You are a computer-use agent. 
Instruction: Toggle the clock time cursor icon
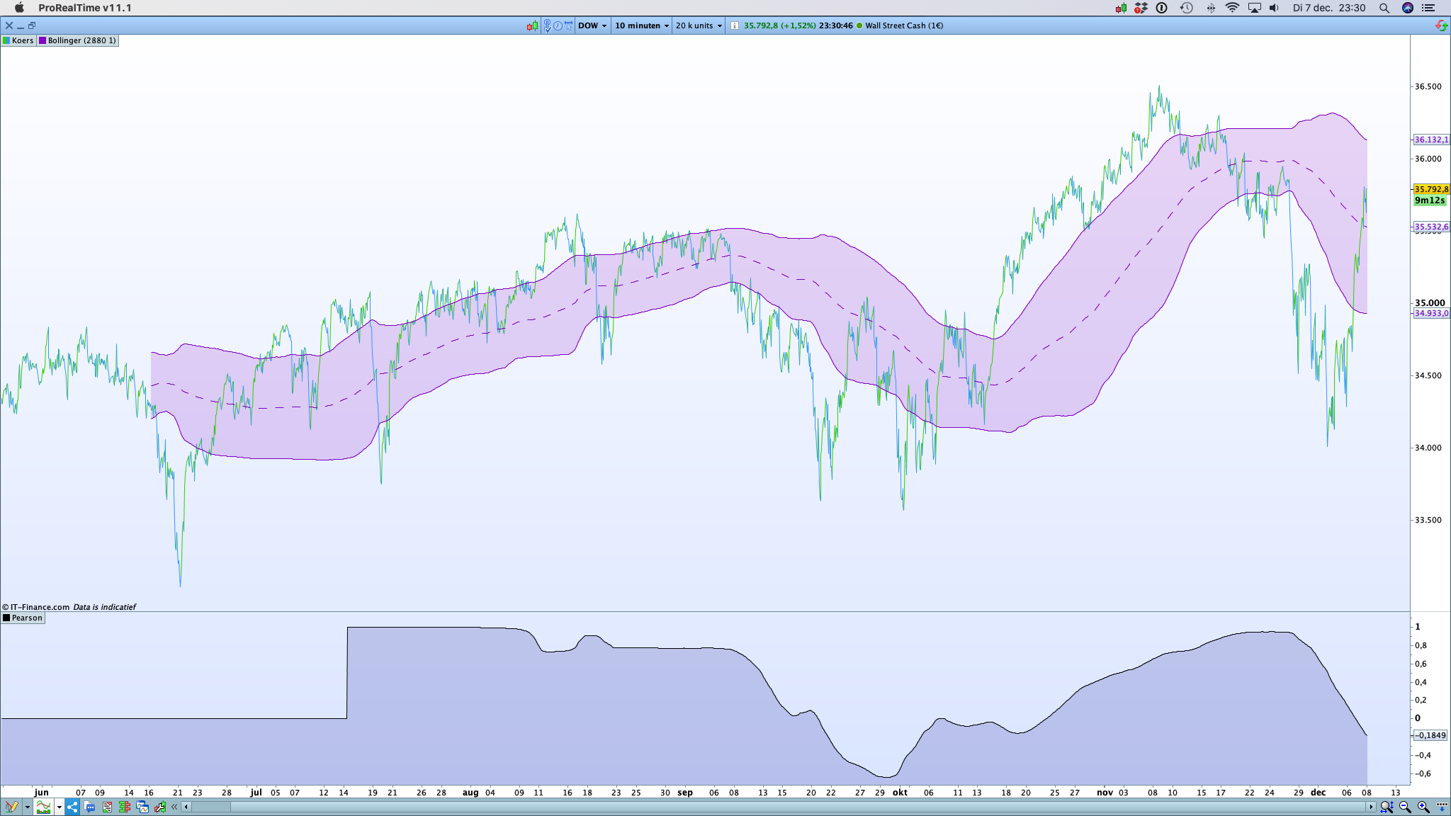[558, 25]
